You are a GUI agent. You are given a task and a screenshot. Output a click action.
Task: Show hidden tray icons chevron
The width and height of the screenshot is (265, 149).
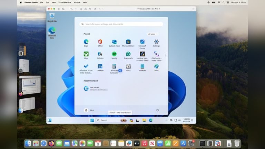[166, 120]
